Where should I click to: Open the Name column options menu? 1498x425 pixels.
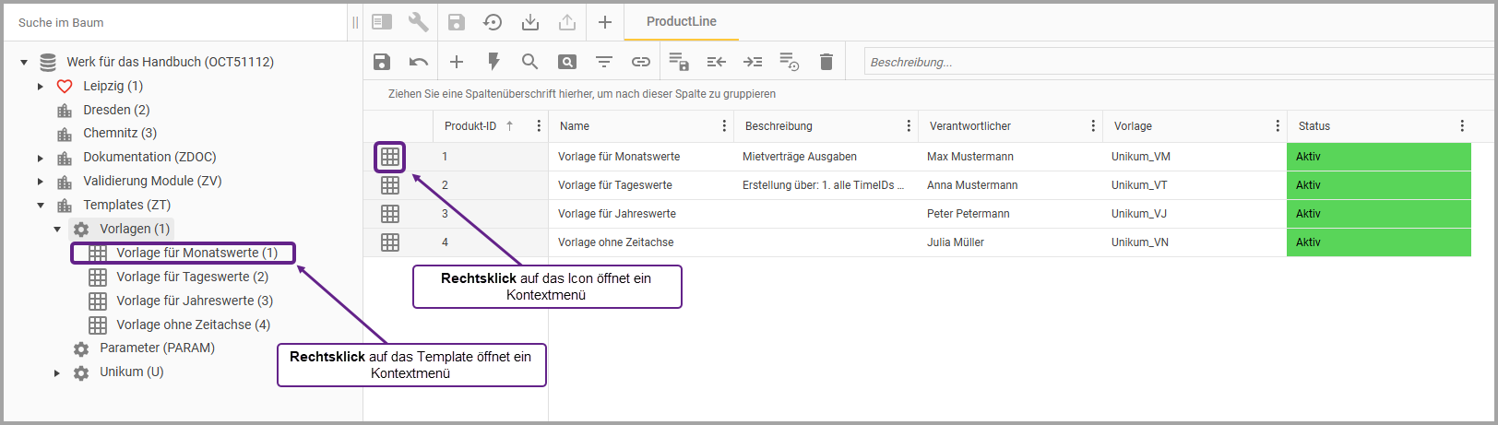click(x=724, y=126)
